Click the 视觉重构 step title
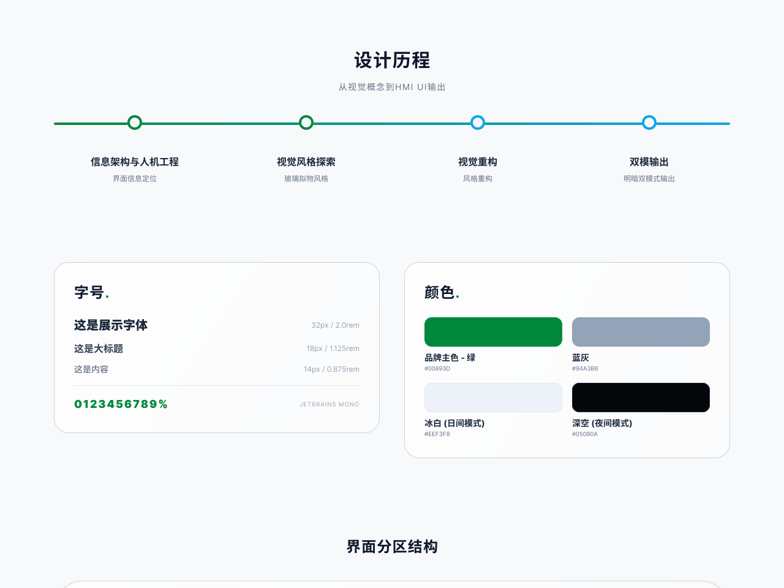Viewport: 784px width, 588px height. pyautogui.click(x=478, y=162)
